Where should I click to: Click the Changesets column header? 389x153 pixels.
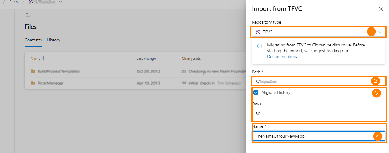click(x=191, y=59)
